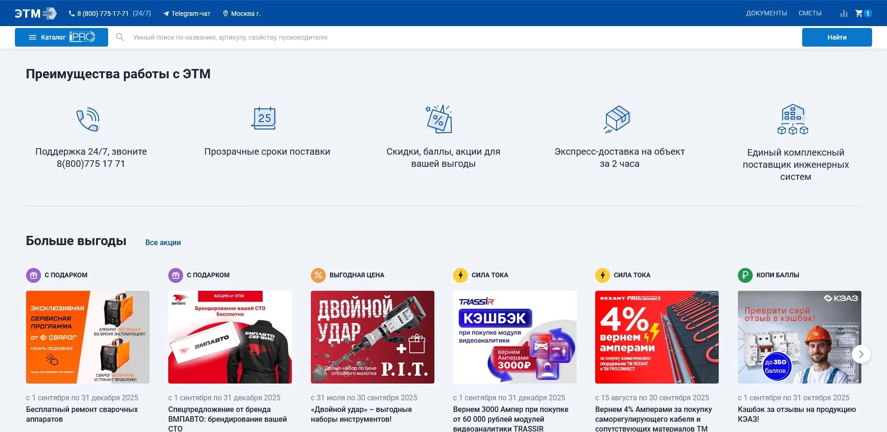Viewport: 887px width, 432px height.
Task: Open the Telegram-чат link
Action: [187, 14]
